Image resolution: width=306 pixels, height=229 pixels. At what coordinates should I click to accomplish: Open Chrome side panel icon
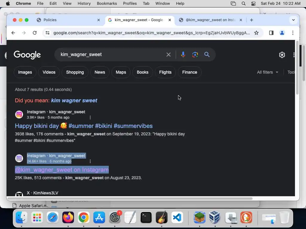point(271,33)
